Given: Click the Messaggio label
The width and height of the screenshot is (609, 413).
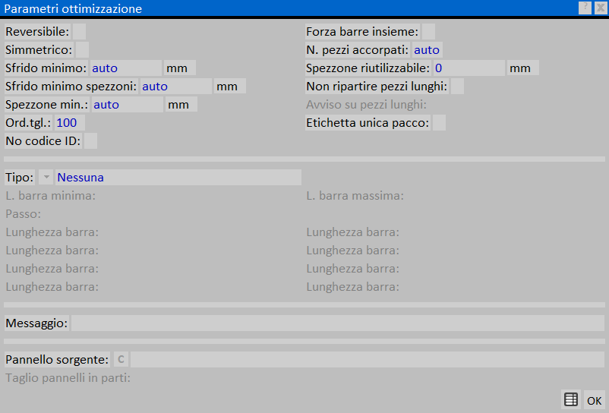Looking at the screenshot, I should pos(36,323).
